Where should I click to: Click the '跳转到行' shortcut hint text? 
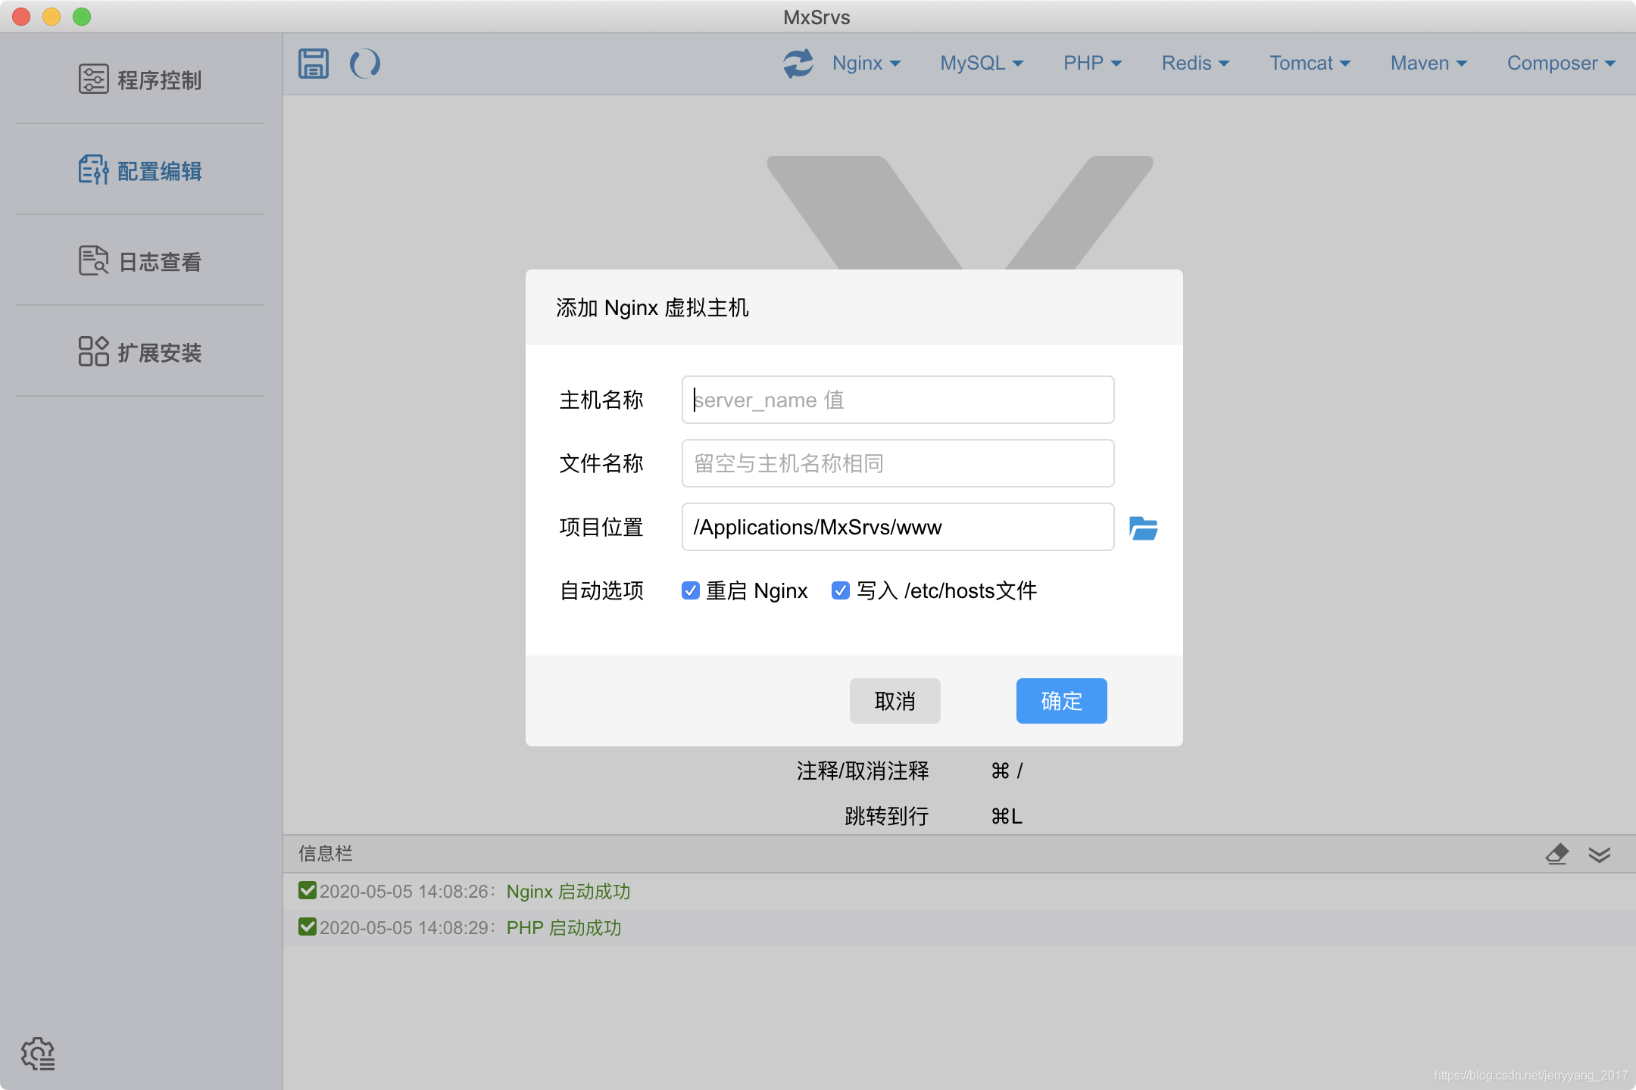coord(887,816)
